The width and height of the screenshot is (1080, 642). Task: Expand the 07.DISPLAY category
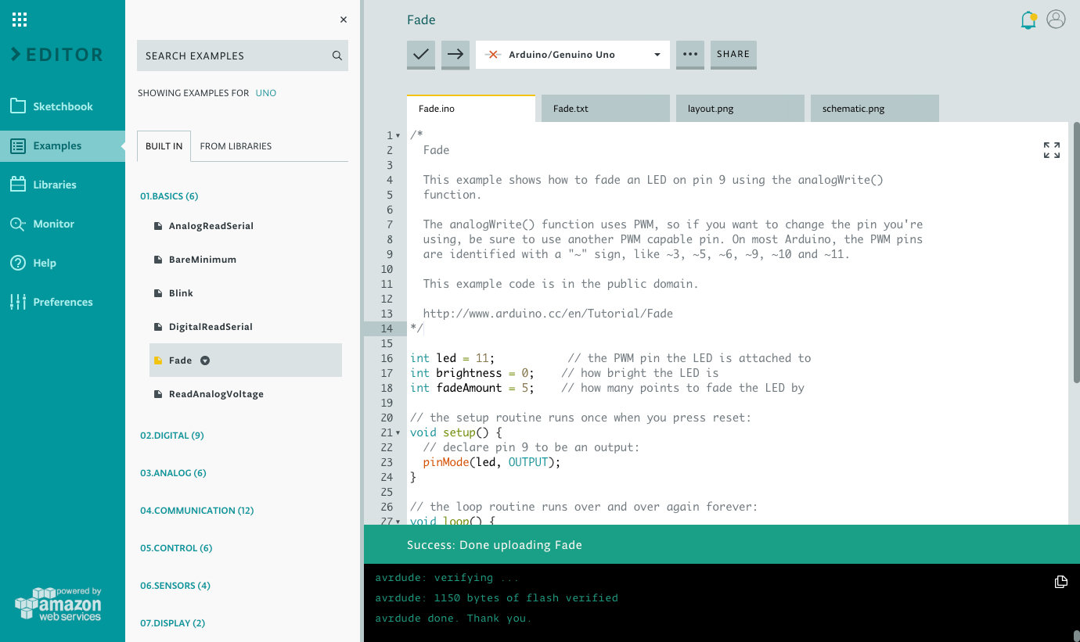(172, 623)
